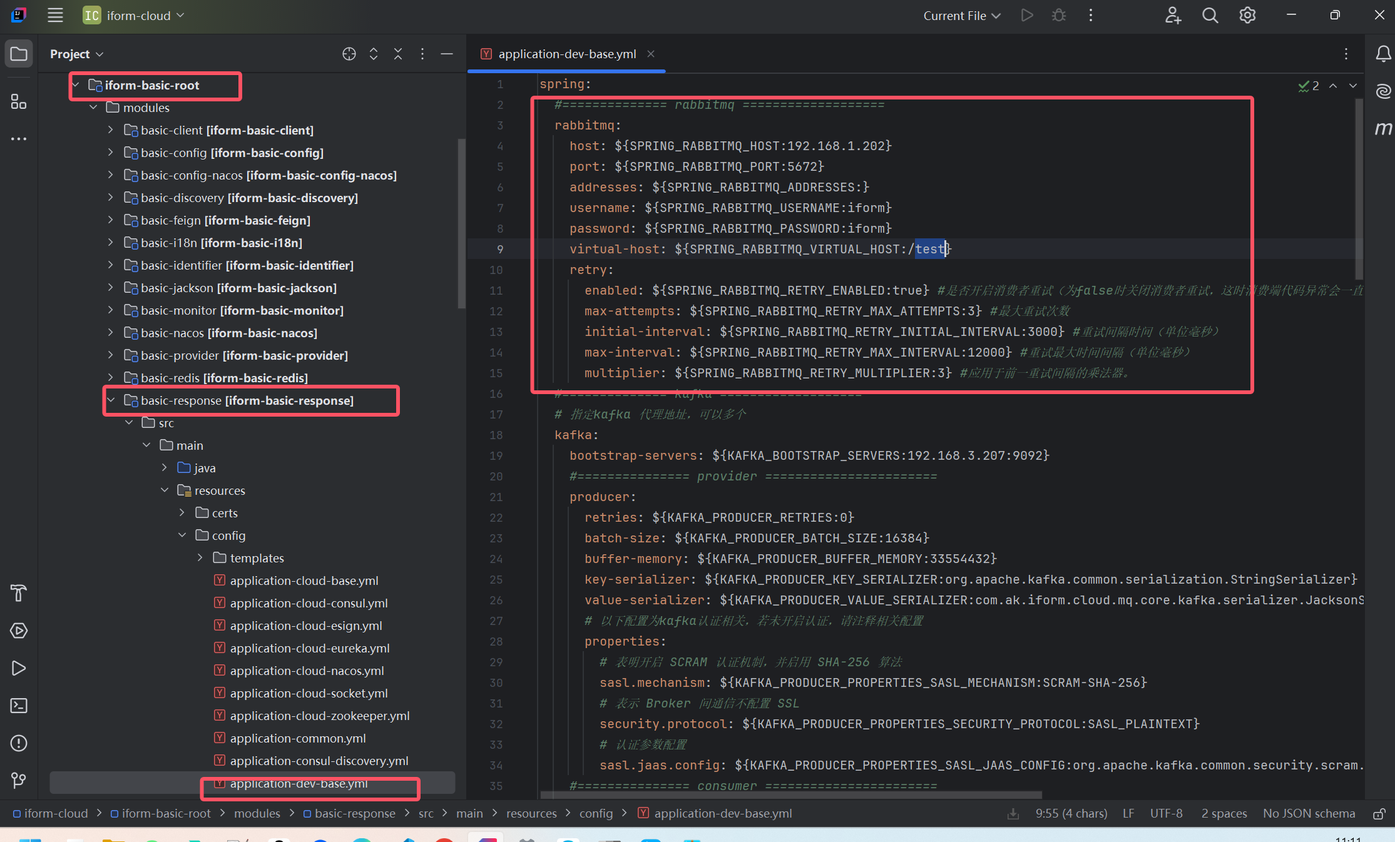Toggle read-only lock icon in status bar

pyautogui.click(x=1379, y=814)
